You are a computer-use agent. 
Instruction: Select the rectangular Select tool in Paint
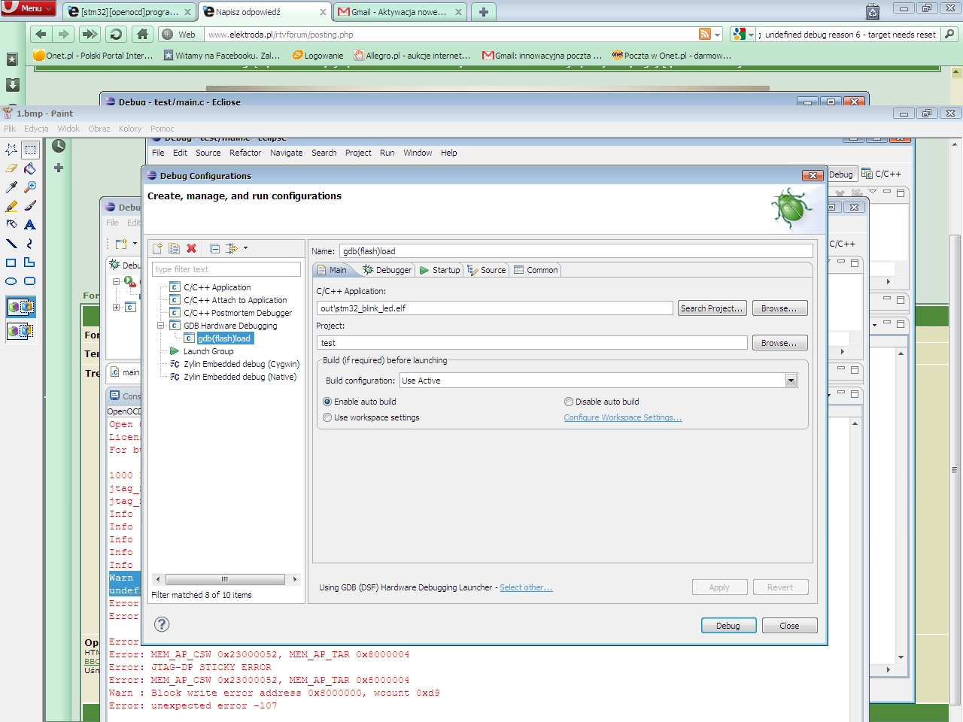tap(30, 150)
